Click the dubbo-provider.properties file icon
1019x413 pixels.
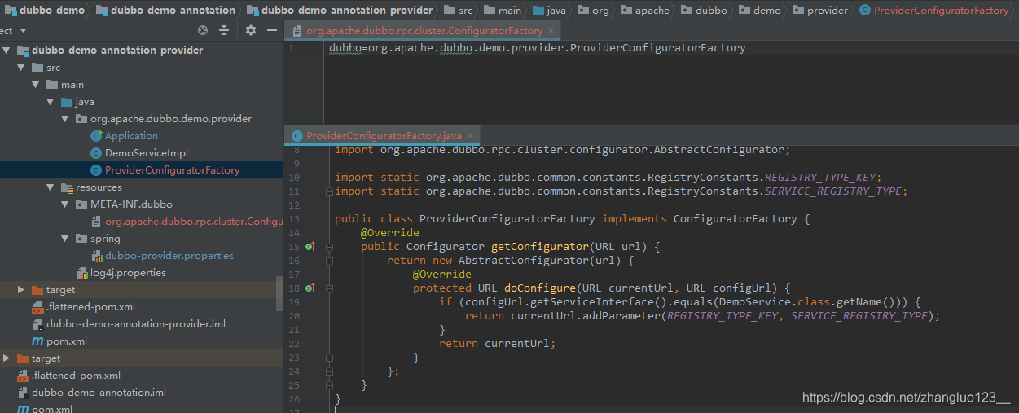click(x=96, y=256)
